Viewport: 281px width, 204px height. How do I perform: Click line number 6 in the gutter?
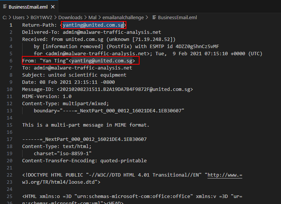pyautogui.click(x=11, y=61)
